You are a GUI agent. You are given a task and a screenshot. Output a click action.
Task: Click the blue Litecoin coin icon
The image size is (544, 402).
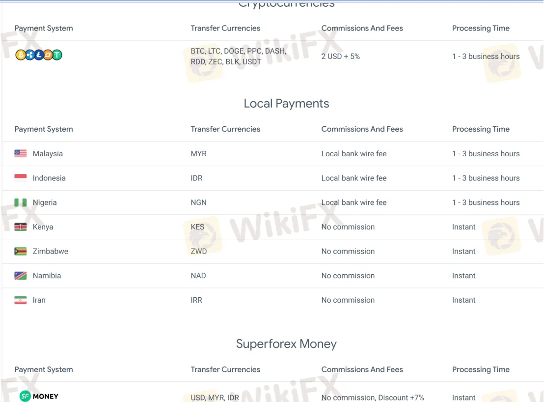(x=39, y=55)
